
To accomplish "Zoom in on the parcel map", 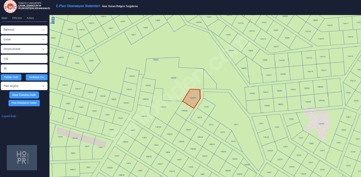I will (53, 18).
